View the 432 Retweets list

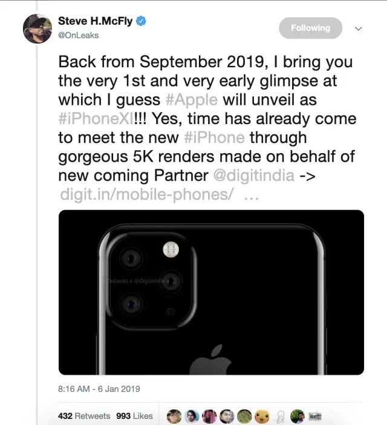(84, 417)
